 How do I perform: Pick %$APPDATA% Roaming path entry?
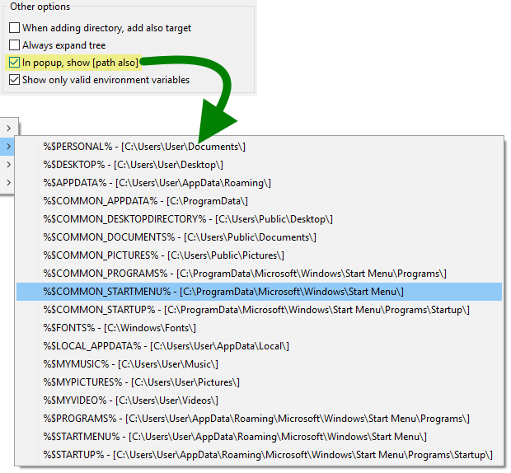pyautogui.click(x=157, y=183)
